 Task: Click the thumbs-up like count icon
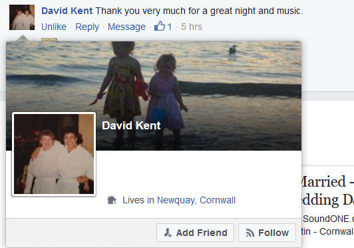point(160,26)
